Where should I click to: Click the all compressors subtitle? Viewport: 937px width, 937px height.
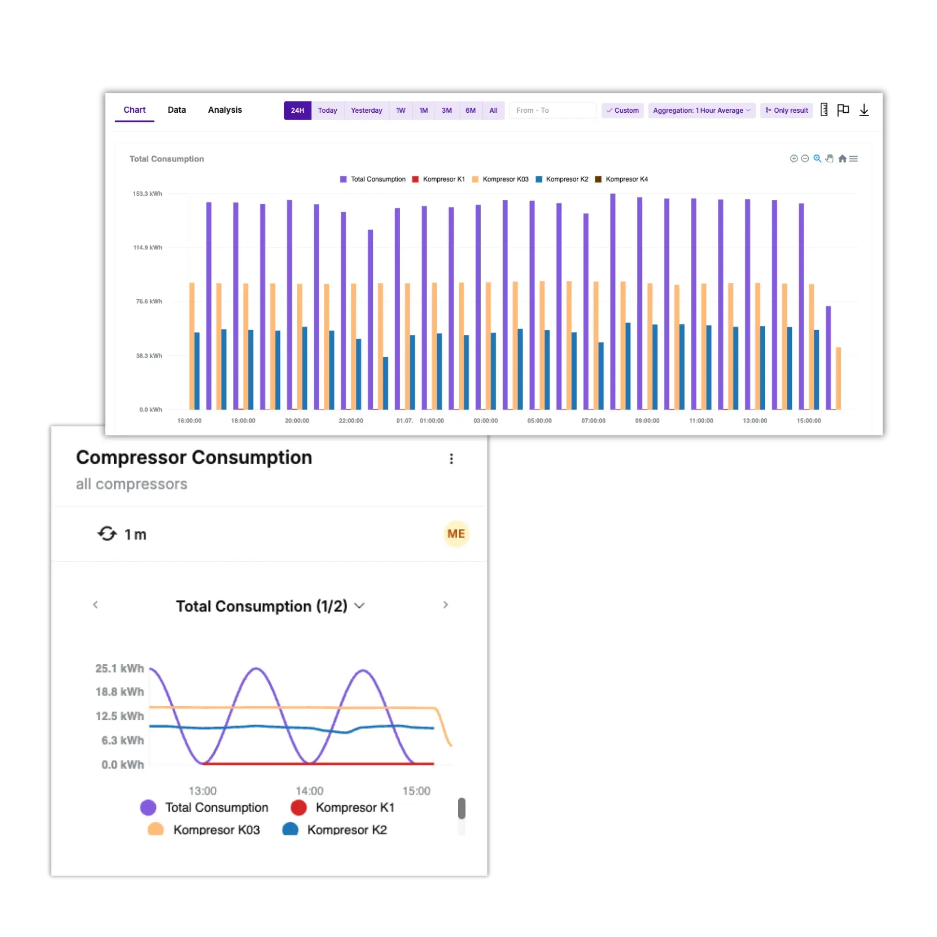131,484
